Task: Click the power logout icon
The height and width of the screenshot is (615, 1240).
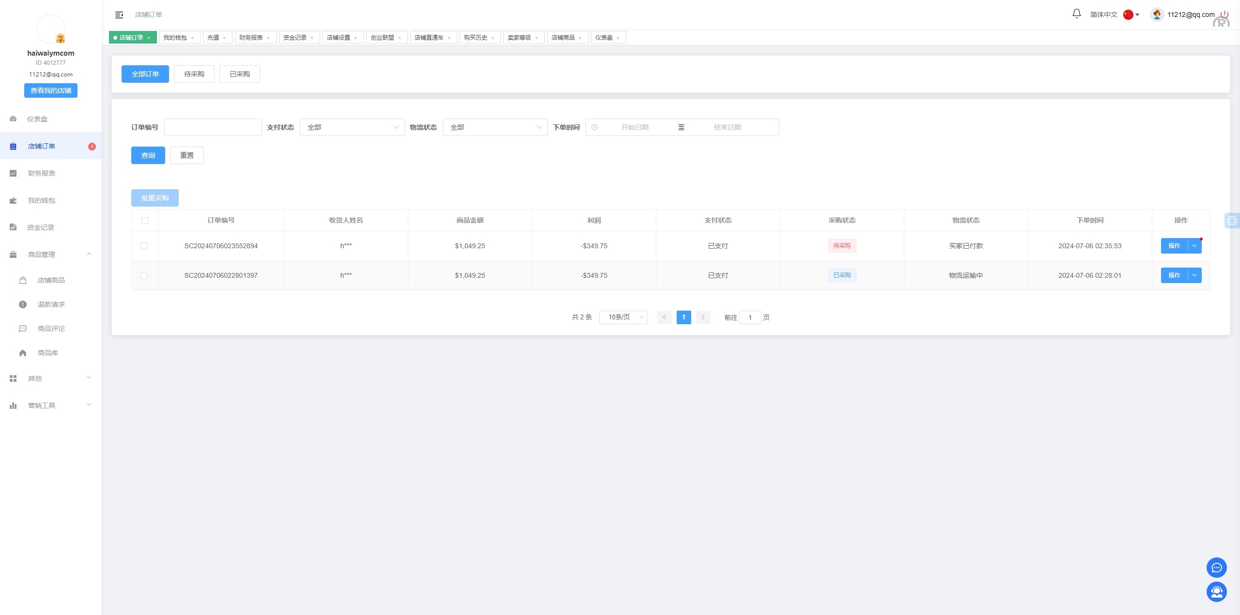Action: [x=1224, y=14]
